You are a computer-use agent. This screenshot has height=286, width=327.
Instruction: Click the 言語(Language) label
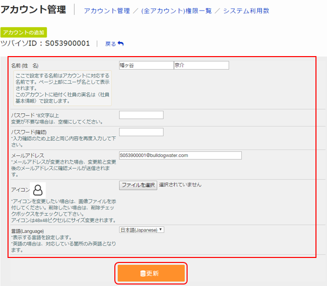[27, 231]
